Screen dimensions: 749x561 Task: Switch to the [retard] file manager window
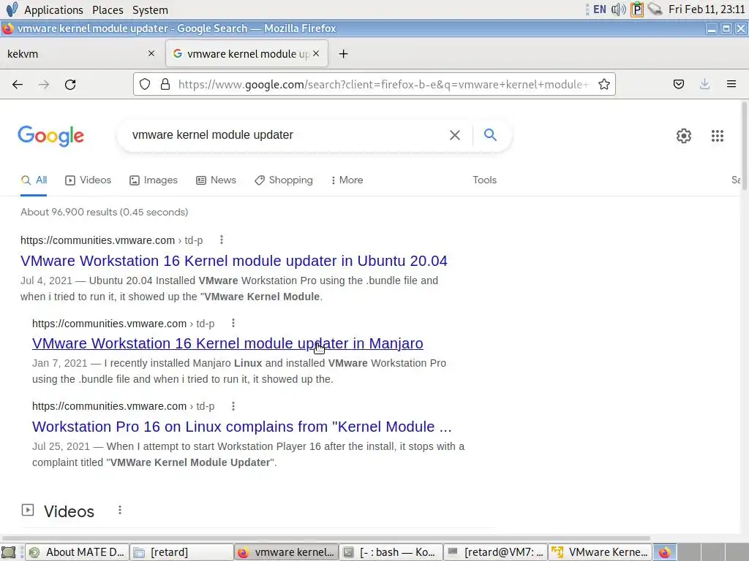click(181, 552)
